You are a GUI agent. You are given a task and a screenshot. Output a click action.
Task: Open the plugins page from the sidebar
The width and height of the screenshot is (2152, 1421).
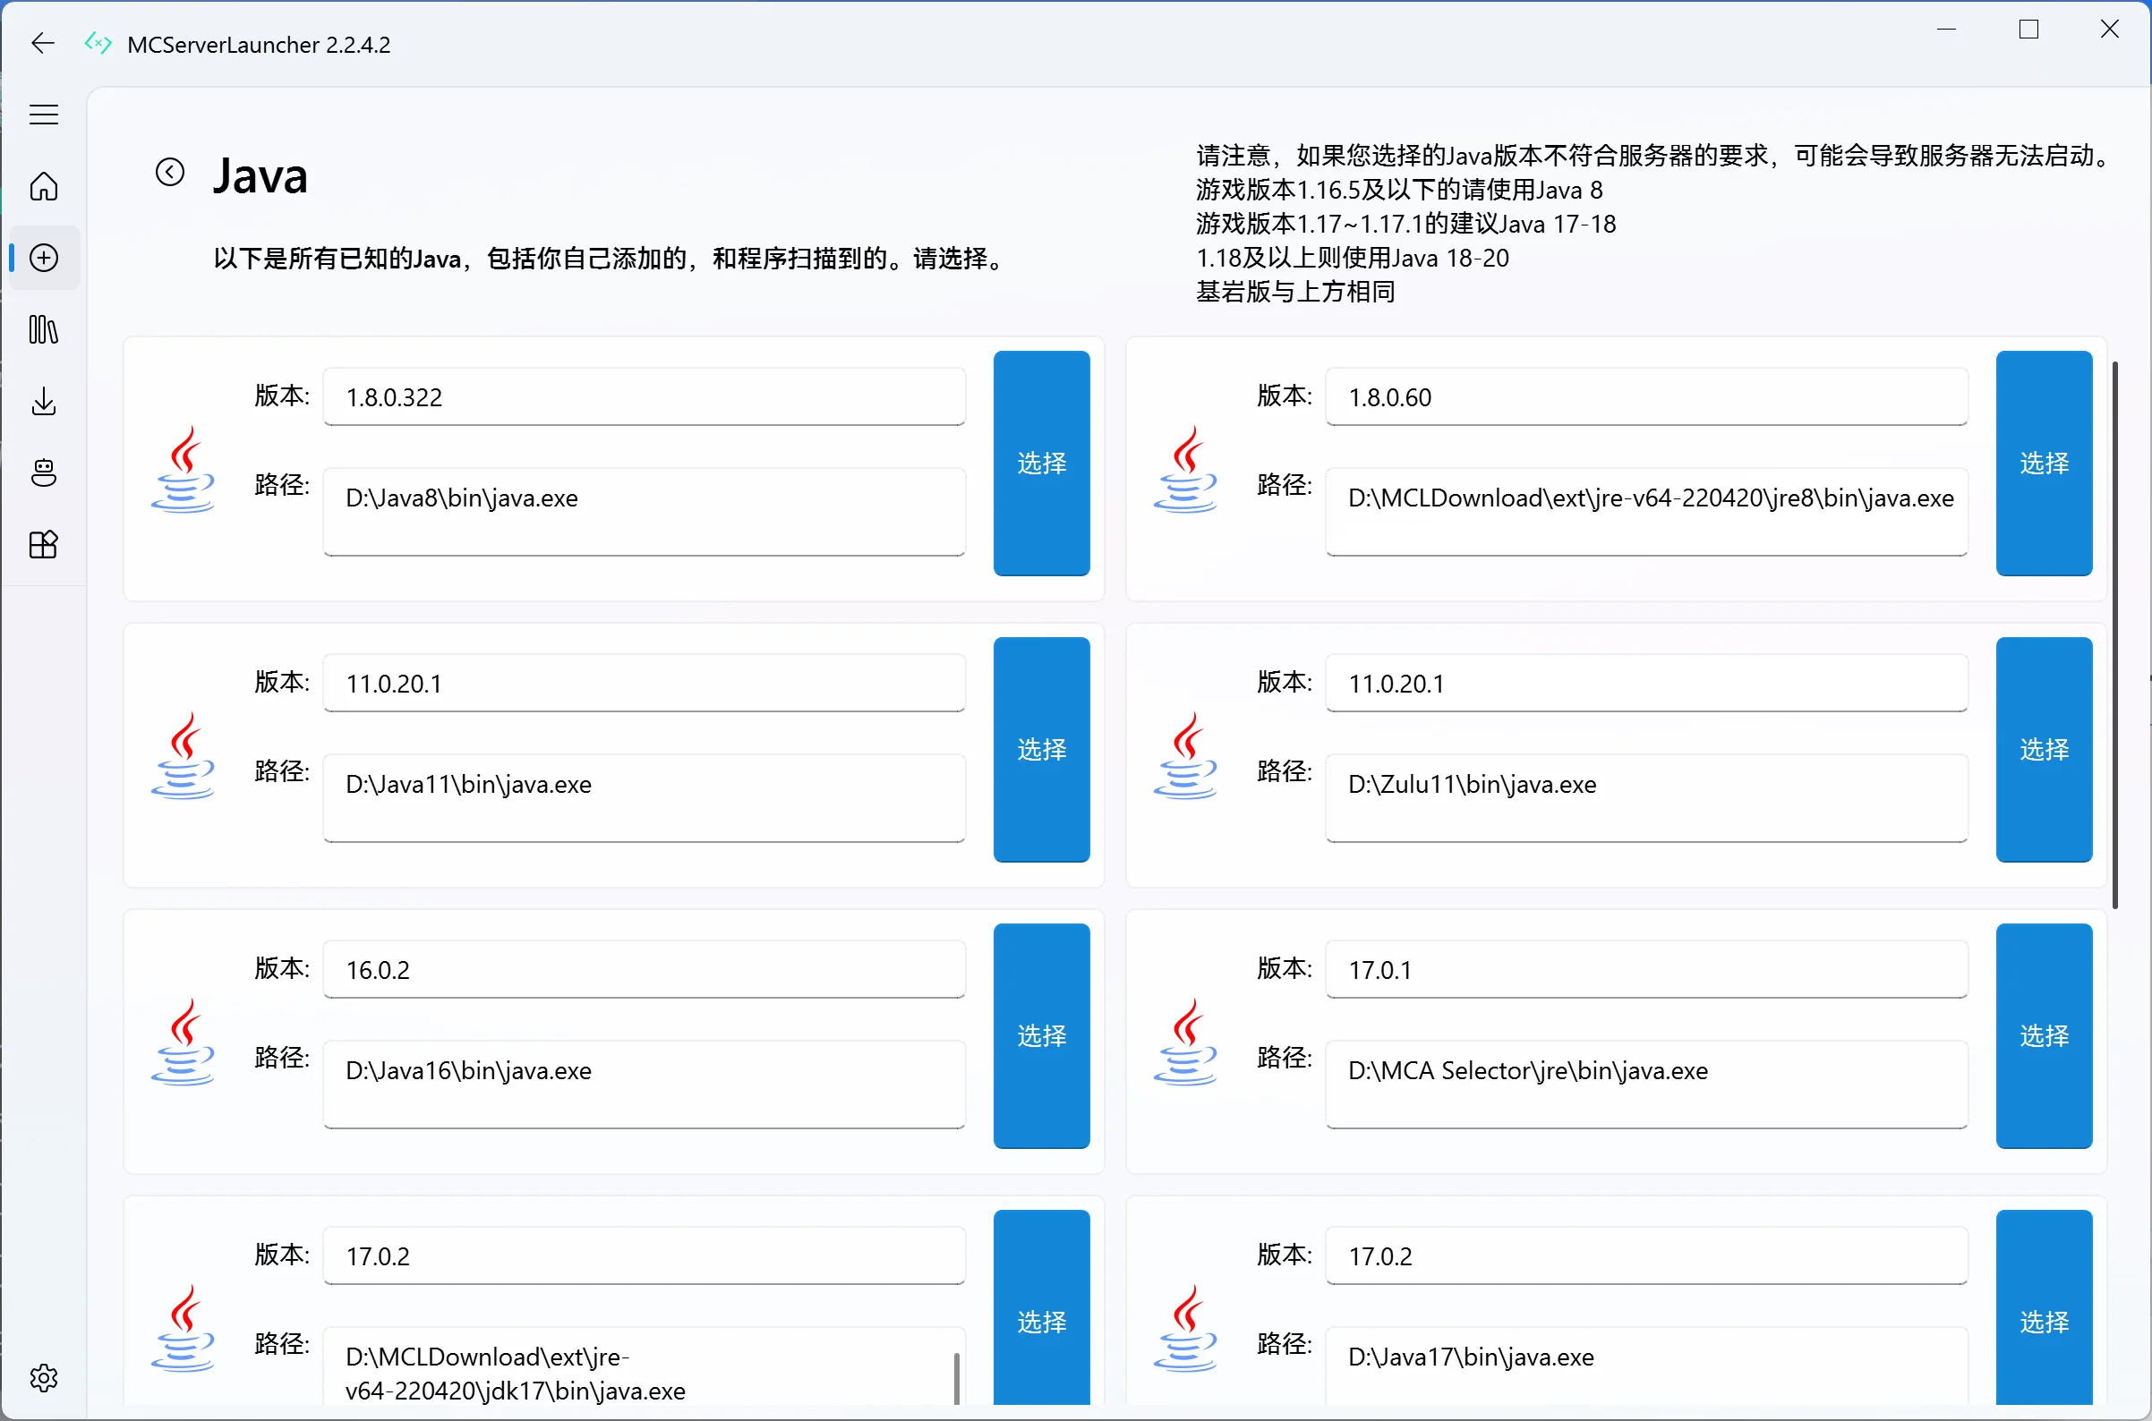43,544
